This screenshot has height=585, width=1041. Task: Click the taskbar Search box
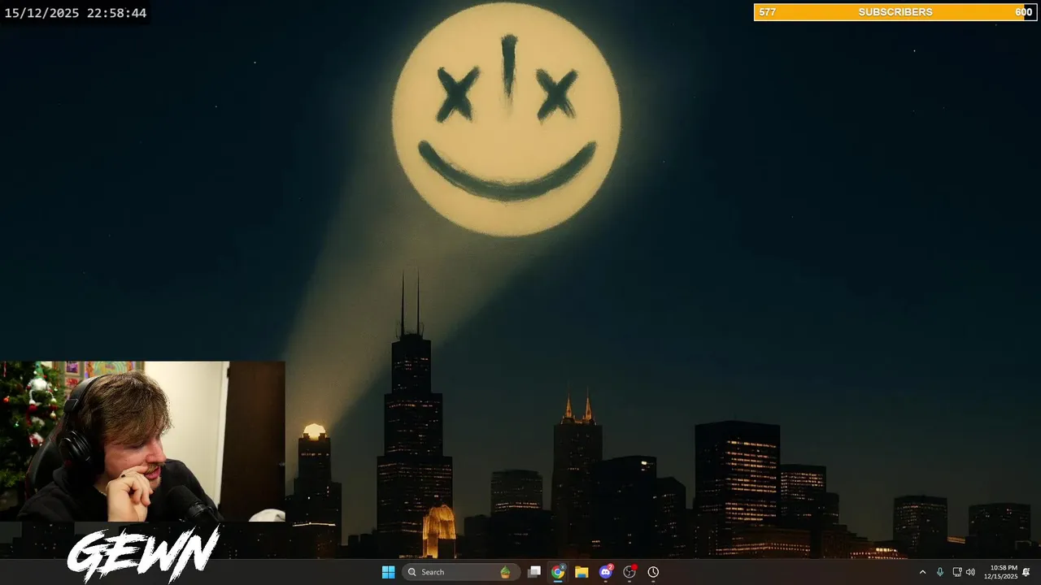point(460,572)
